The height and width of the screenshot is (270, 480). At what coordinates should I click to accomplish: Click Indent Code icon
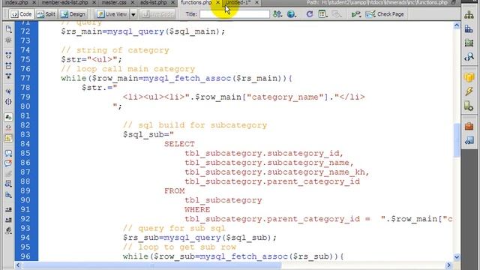point(8,210)
